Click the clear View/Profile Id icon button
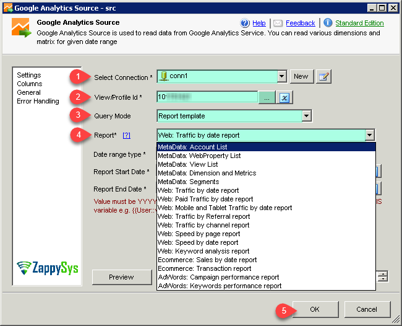Viewport: 402px width, 326px height. (284, 97)
